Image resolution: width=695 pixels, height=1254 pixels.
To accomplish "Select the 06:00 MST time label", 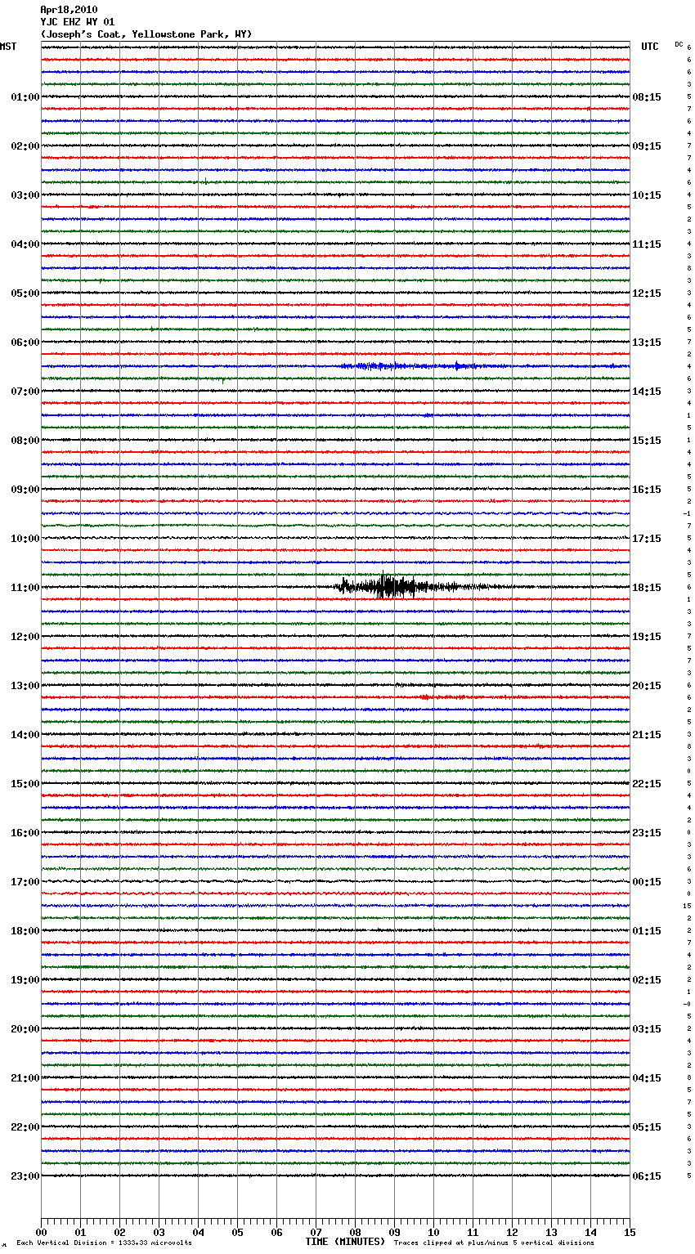I will coord(25,343).
